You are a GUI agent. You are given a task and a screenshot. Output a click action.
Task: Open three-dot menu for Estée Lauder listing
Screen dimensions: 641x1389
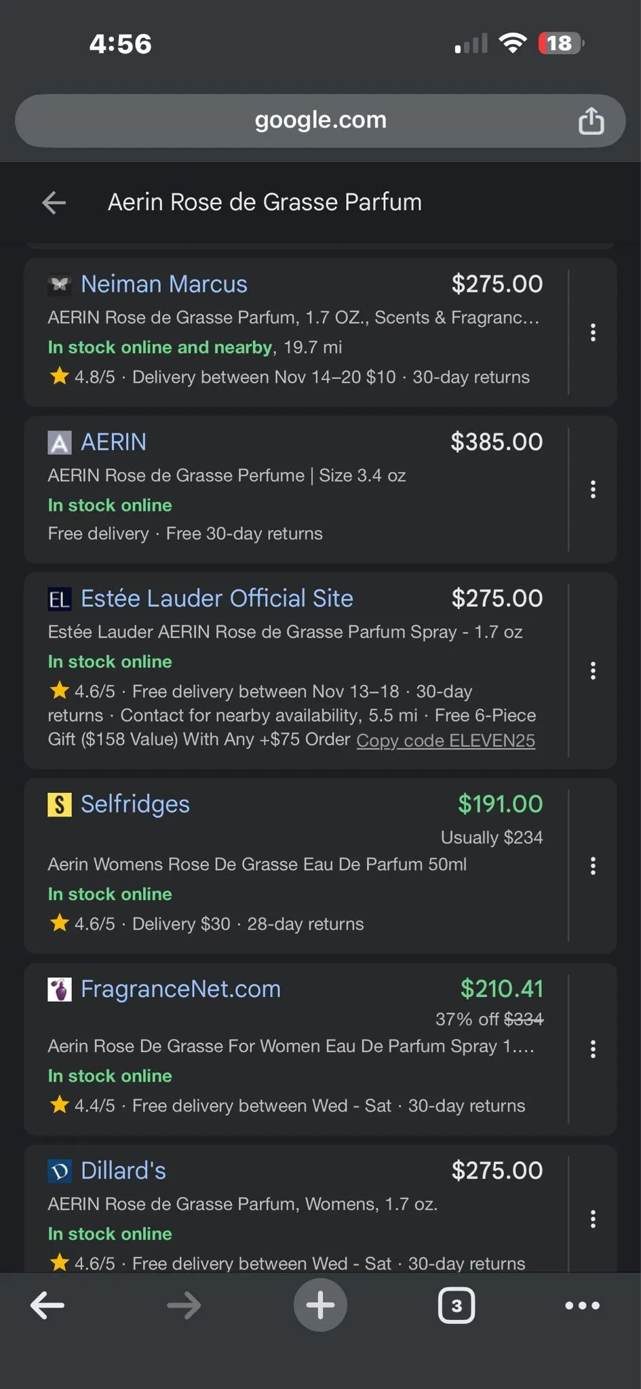593,671
